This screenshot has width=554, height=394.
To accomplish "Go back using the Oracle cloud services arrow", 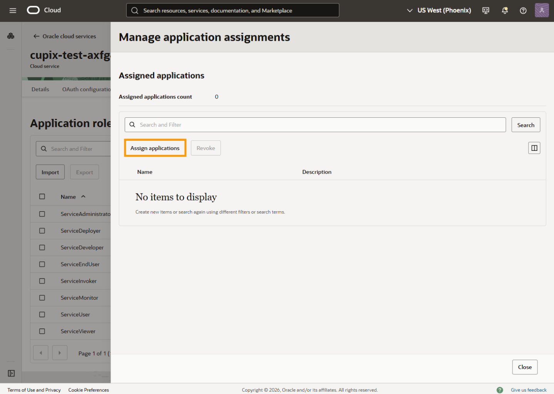I will 37,36.
